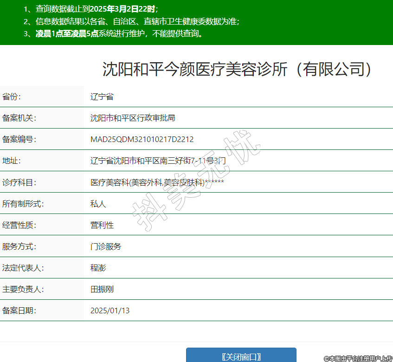393x362 pixels.
Task: Click the 诊疗科目 field label
Action: [19, 182]
